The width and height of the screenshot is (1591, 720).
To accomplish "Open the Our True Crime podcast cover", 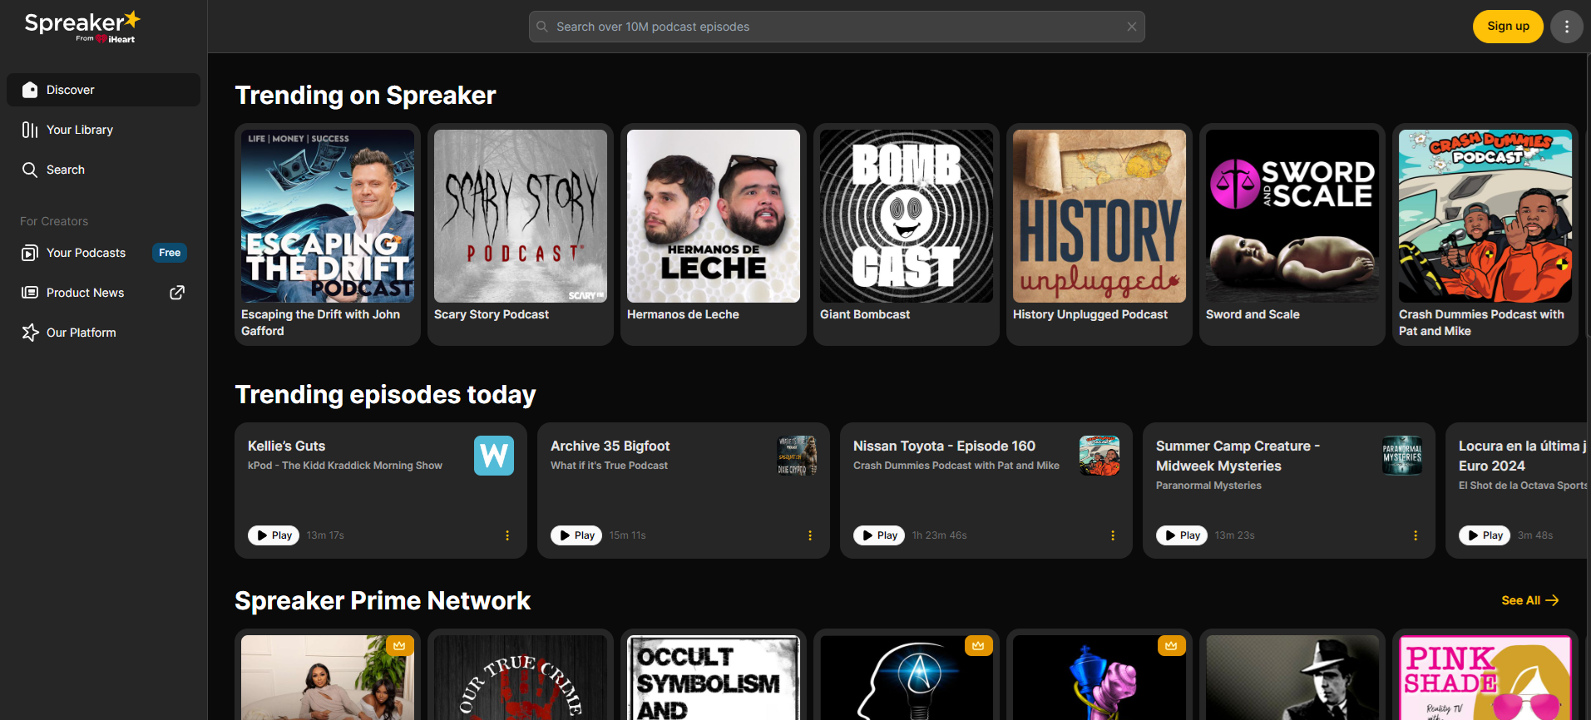I will point(521,678).
